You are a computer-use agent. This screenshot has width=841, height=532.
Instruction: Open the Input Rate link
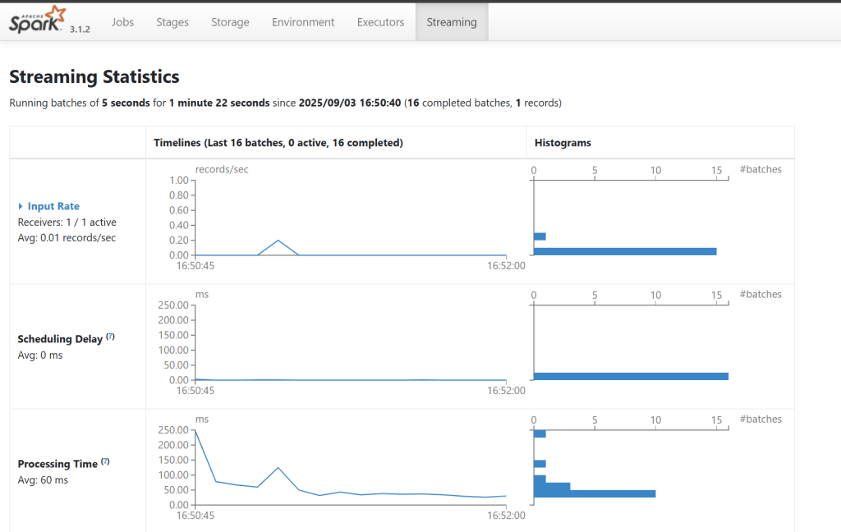(x=53, y=207)
